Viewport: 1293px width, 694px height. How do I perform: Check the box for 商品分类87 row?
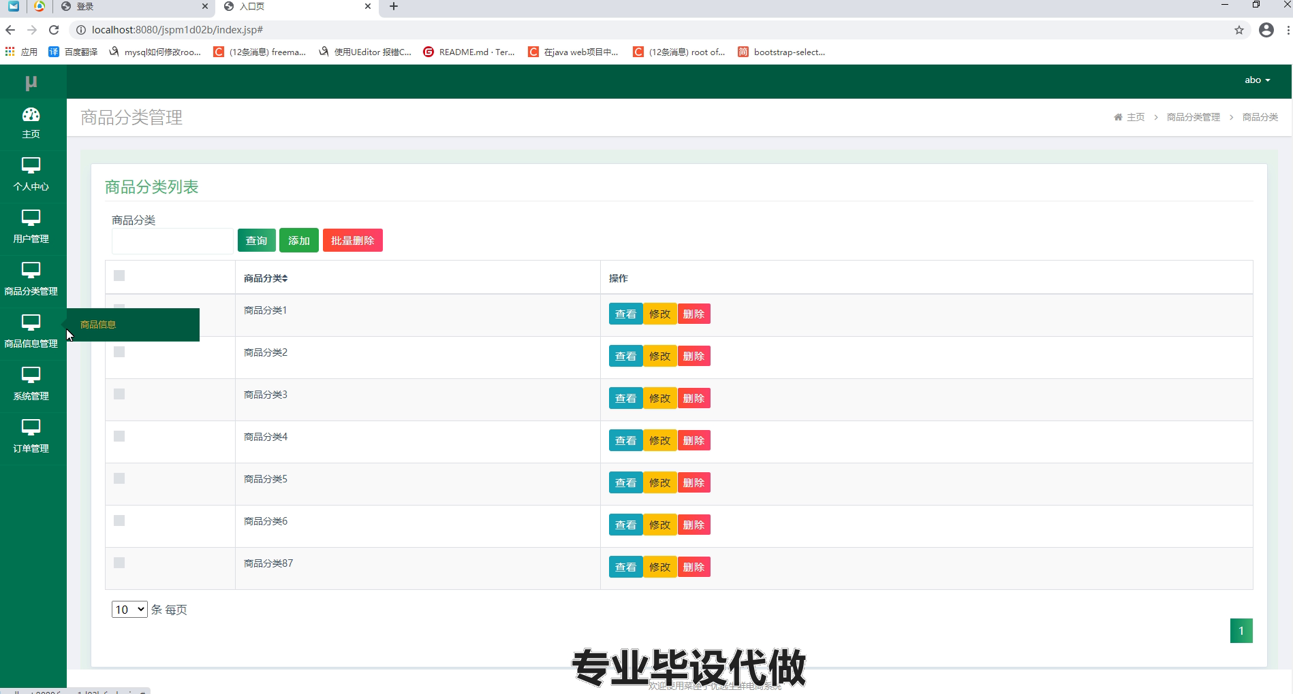point(119,563)
